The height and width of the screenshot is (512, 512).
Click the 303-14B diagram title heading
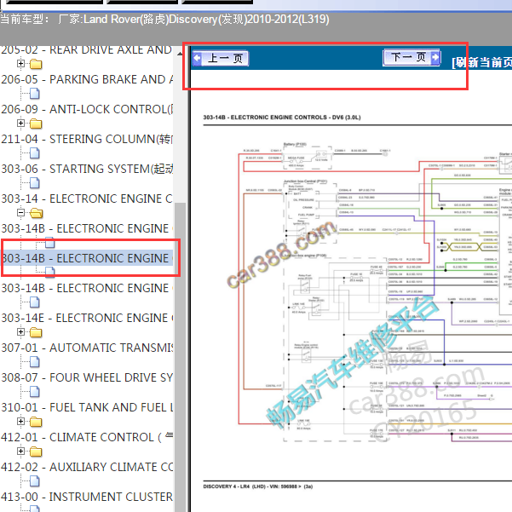(282, 118)
